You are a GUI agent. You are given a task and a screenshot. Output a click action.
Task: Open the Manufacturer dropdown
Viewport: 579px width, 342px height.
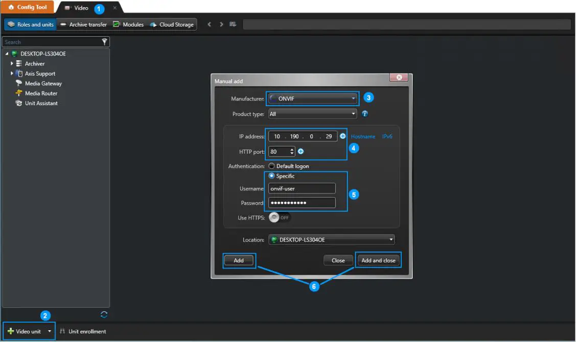point(313,99)
